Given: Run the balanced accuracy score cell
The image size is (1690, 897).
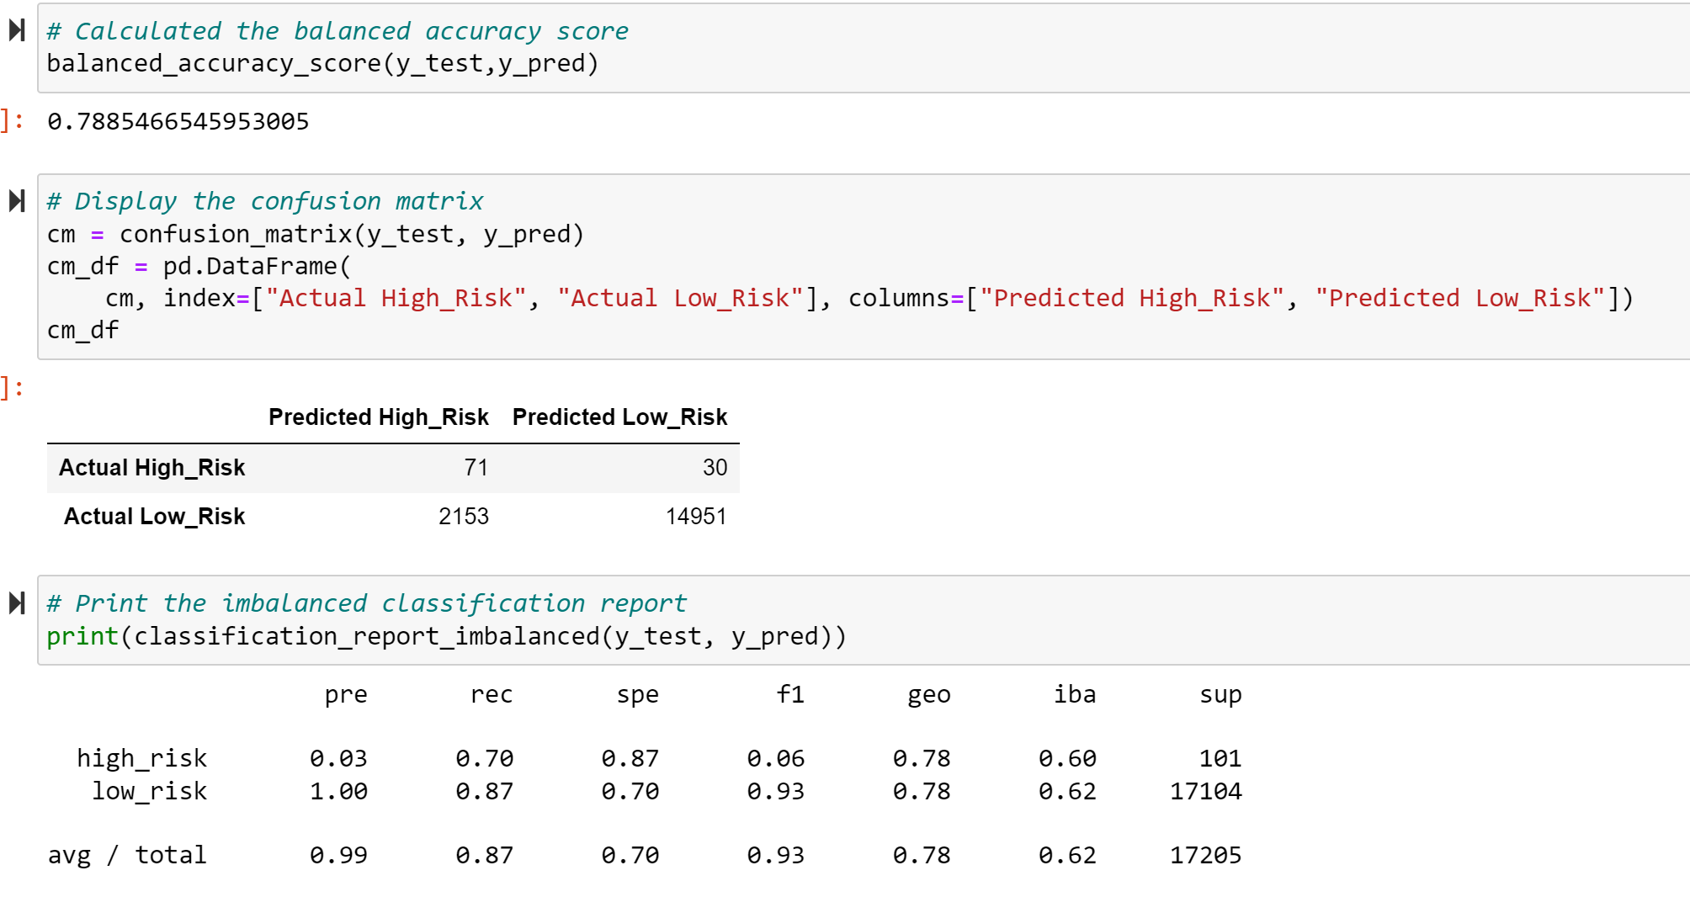Looking at the screenshot, I should coord(15,30).
